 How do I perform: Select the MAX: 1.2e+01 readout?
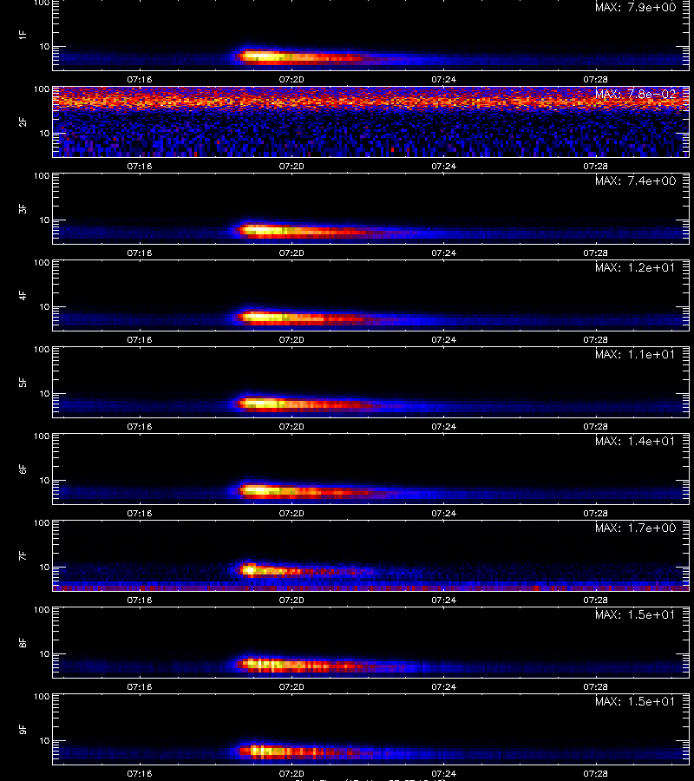tap(635, 267)
